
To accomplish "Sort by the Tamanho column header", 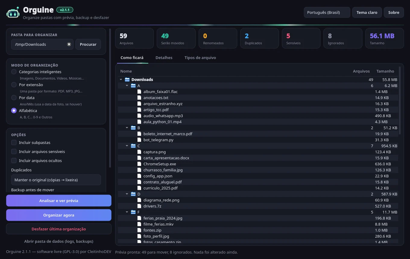I will 385,71.
